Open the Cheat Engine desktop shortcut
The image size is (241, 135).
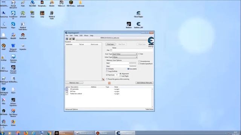(x=138, y=14)
